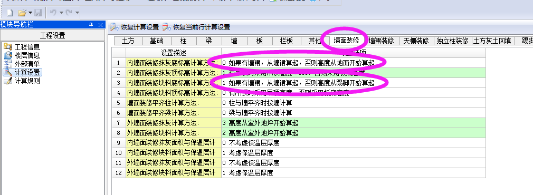Select row 2 内墙面装修抹灰顶标高计算方法
Viewport: 533px width, 195px height.
point(174,73)
